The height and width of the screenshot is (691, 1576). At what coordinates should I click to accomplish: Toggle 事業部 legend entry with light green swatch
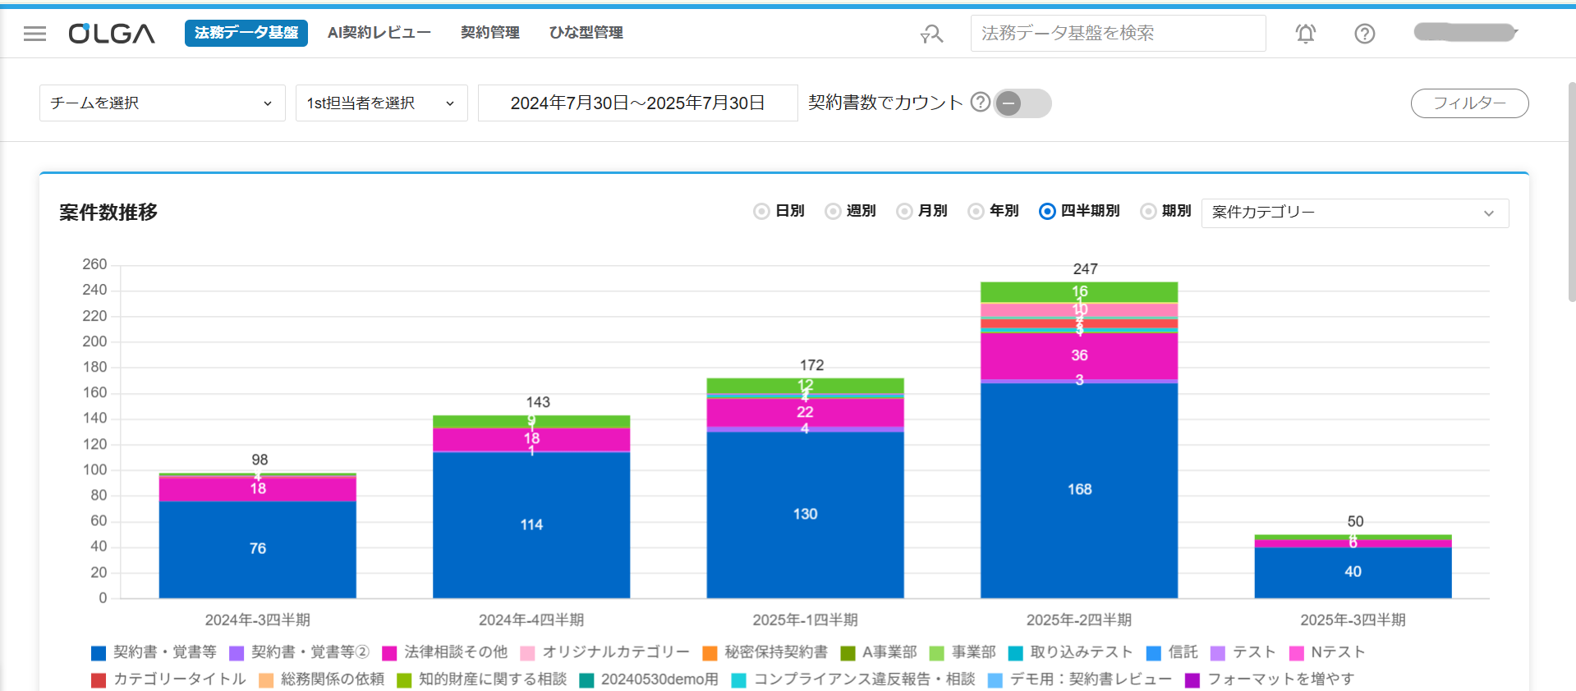coord(963,652)
